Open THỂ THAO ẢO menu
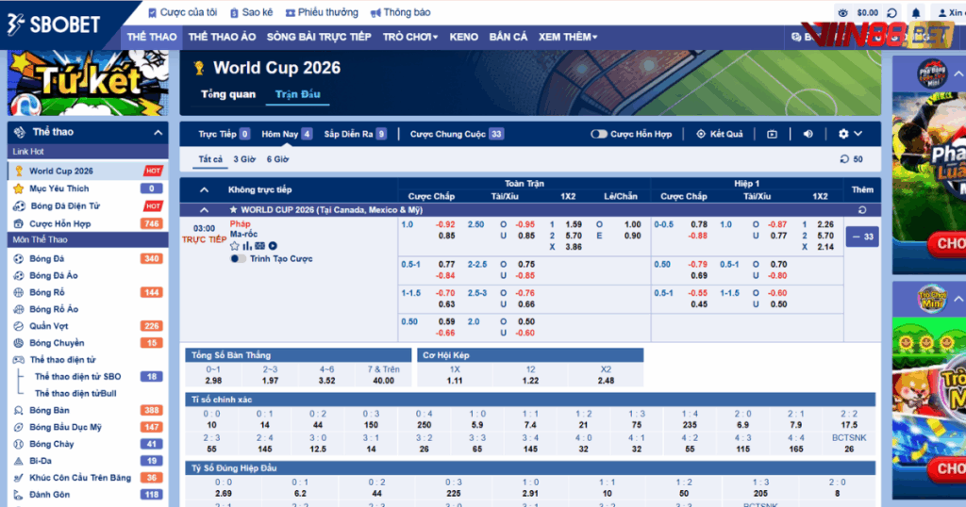966x507 pixels. (222, 37)
